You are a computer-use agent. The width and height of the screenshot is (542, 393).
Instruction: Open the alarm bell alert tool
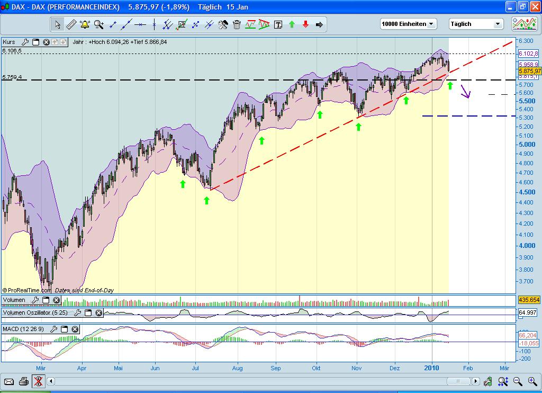click(x=85, y=24)
